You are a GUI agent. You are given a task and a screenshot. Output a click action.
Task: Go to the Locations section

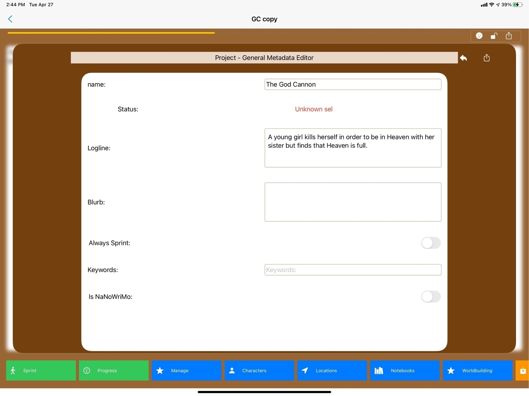332,370
